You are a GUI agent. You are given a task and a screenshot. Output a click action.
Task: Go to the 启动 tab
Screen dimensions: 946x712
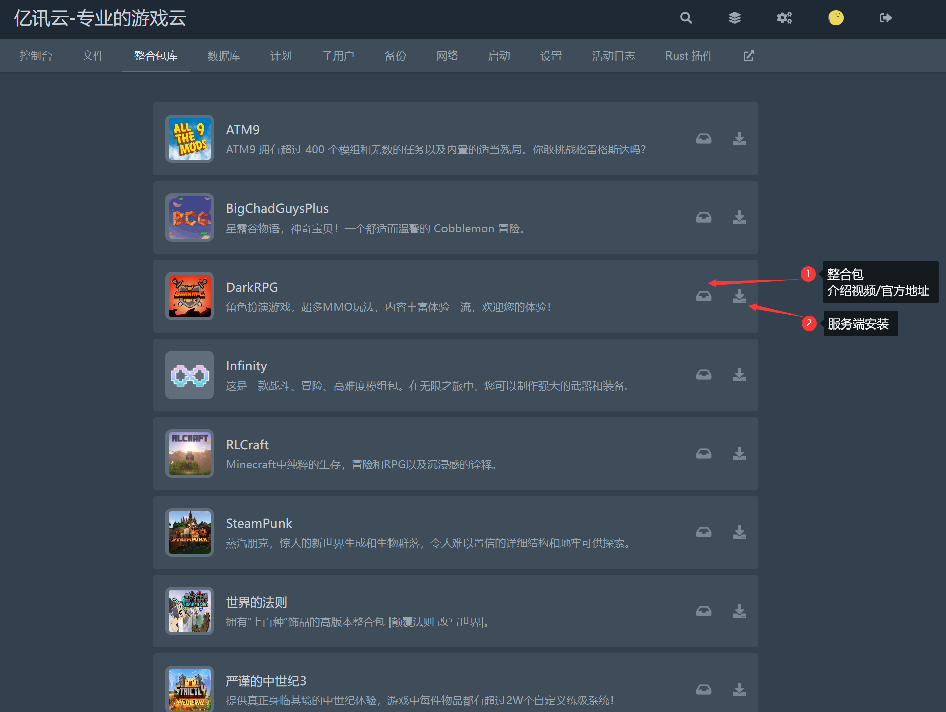coord(499,56)
